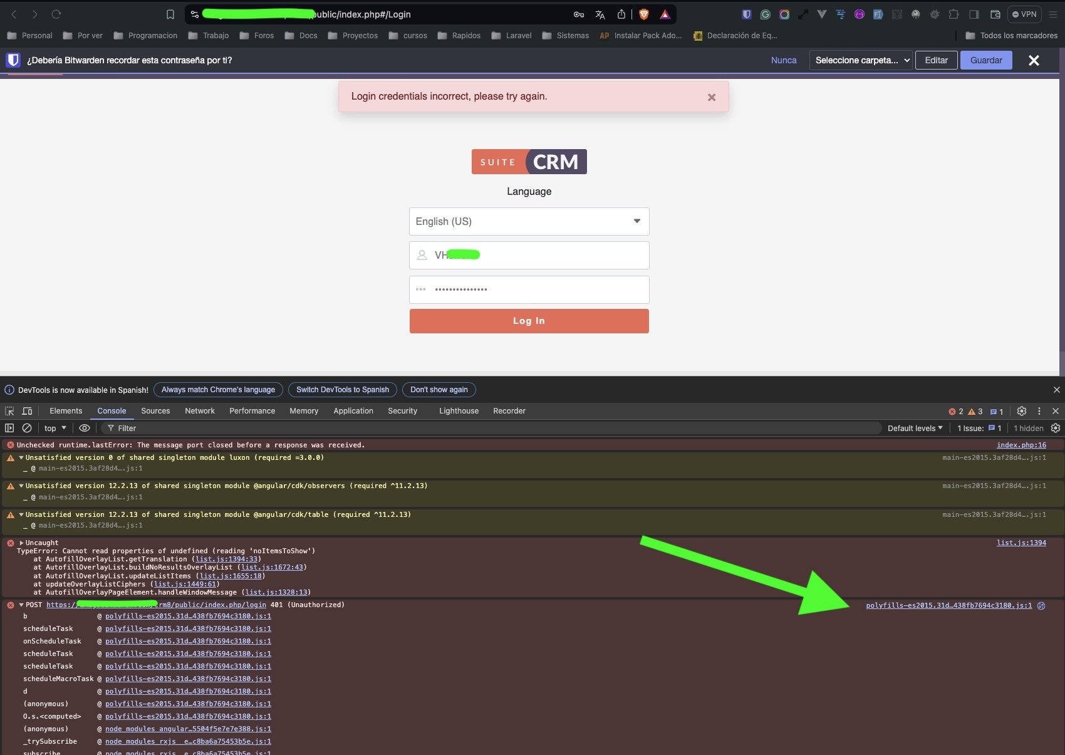Click the password input field

click(x=529, y=289)
